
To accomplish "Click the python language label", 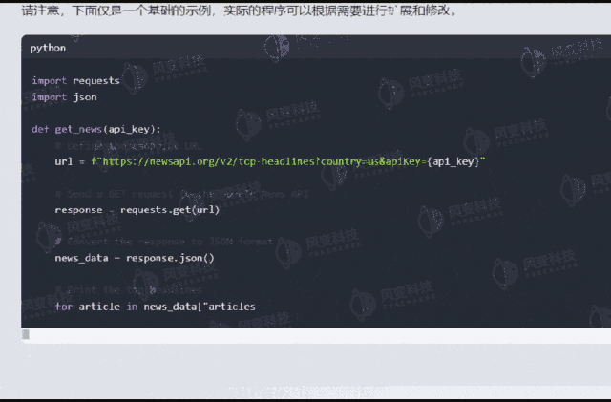I will pyautogui.click(x=48, y=48).
